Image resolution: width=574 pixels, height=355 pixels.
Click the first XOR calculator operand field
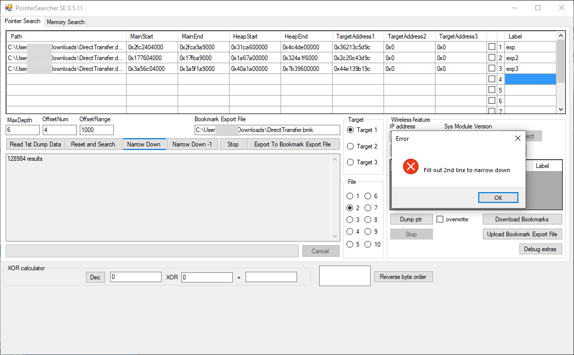pos(136,277)
